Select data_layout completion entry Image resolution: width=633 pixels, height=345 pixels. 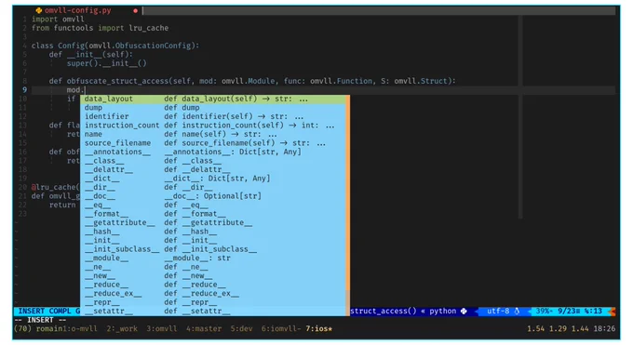click(213, 99)
